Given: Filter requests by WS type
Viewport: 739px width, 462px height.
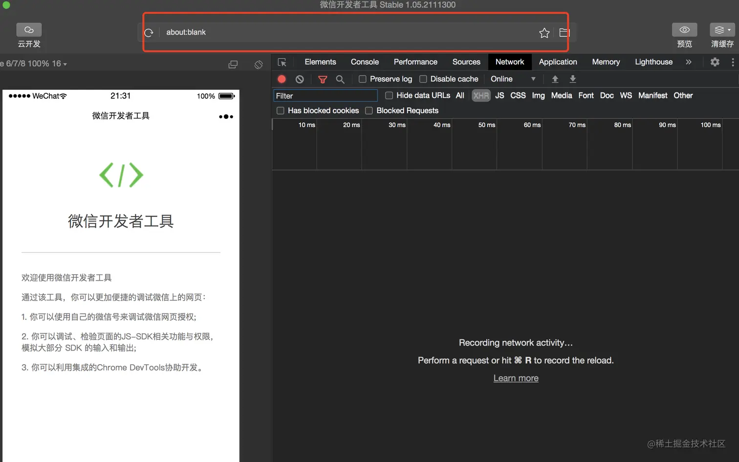Looking at the screenshot, I should (626, 95).
